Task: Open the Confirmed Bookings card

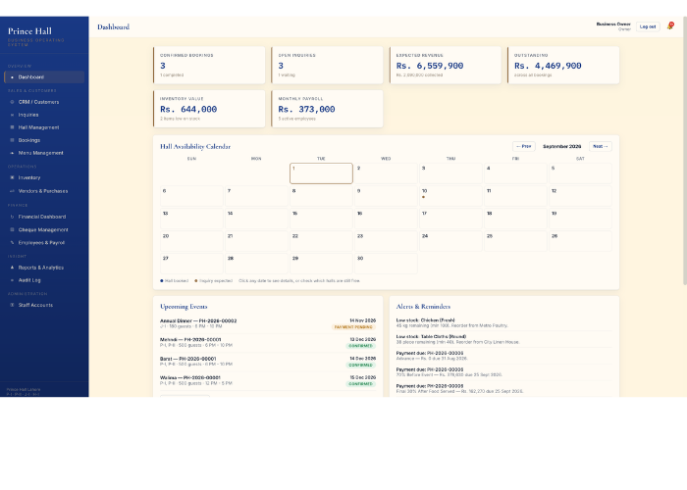Action: pos(209,66)
